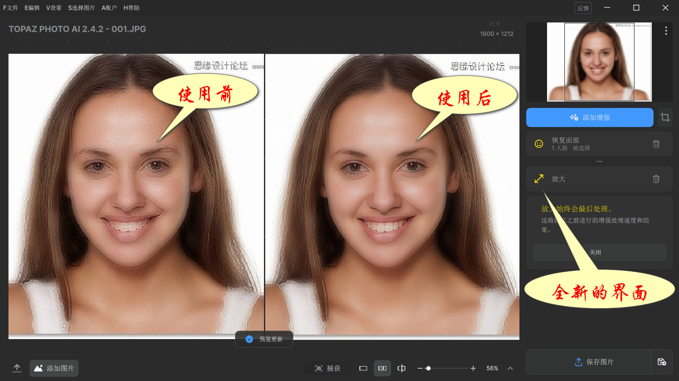Click the save options icon next to 保存图片

(662, 362)
